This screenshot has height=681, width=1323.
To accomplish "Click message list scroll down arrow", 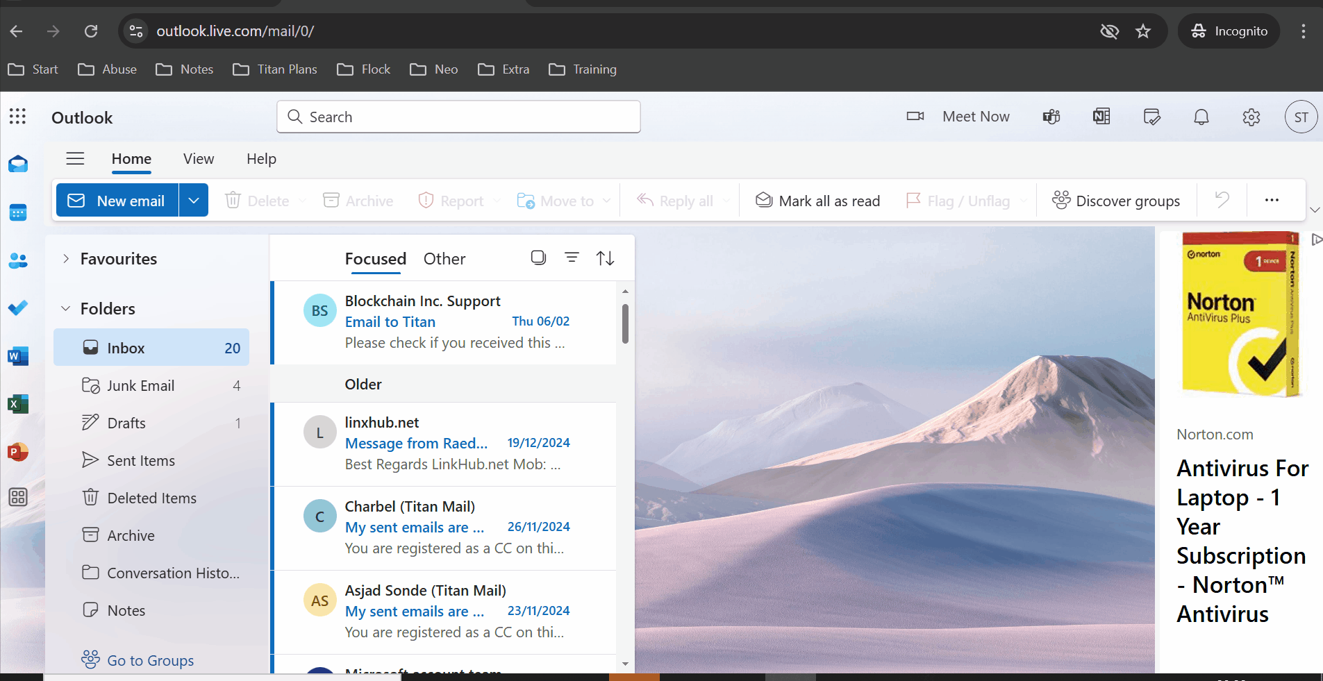I will tap(625, 664).
